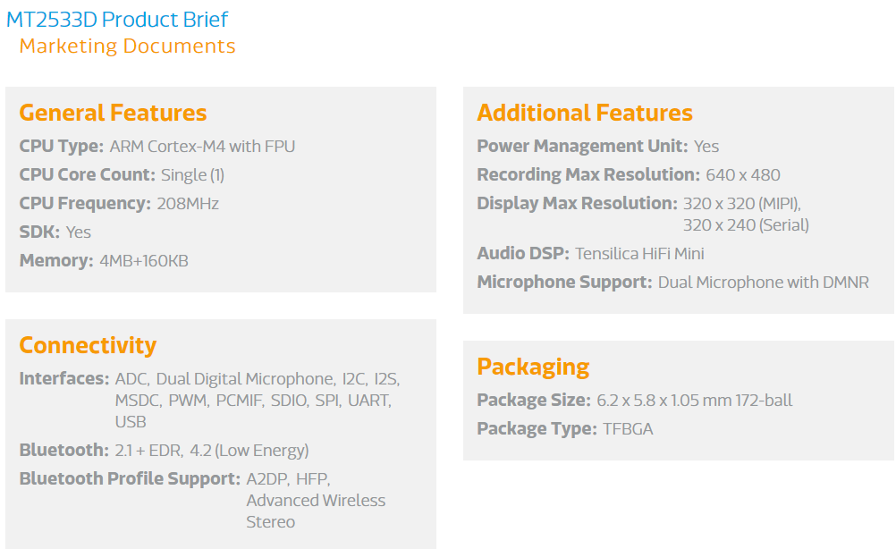Click the Interfaces label in Connectivity
This screenshot has width=896, height=549.
[x=64, y=379]
